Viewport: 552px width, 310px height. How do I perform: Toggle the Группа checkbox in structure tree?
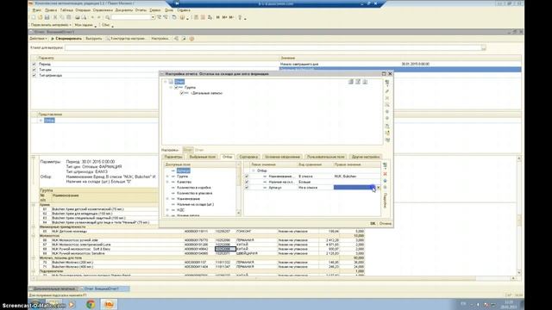tap(176, 88)
